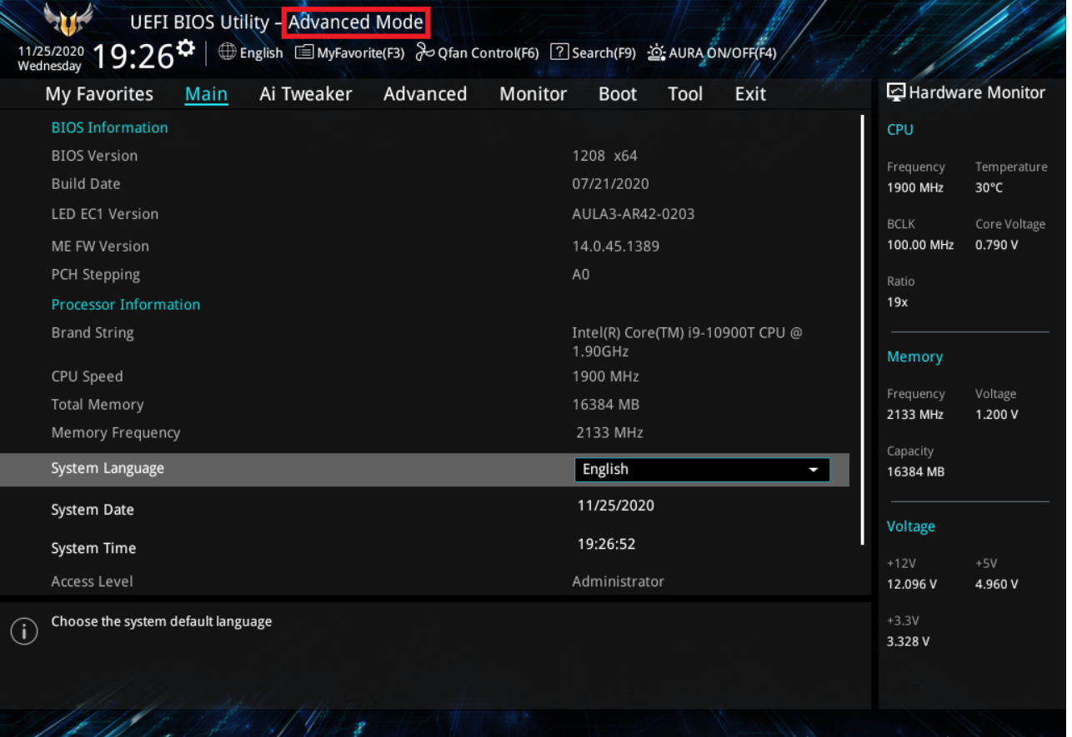This screenshot has height=737, width=1072.
Task: Click the System Time value 19:26:52
Action: click(607, 545)
